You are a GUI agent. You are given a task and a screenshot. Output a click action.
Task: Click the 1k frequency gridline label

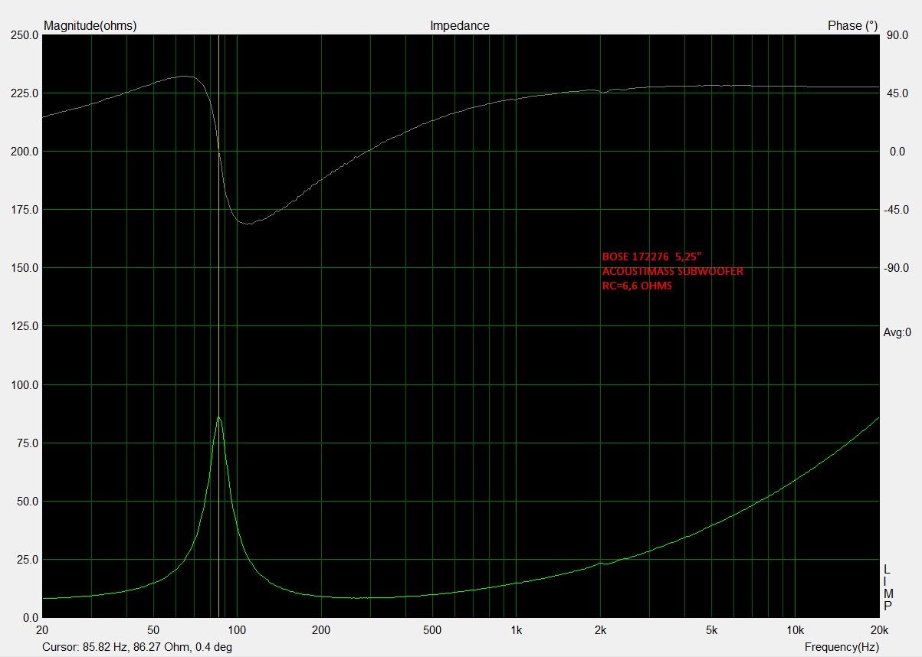[x=517, y=630]
